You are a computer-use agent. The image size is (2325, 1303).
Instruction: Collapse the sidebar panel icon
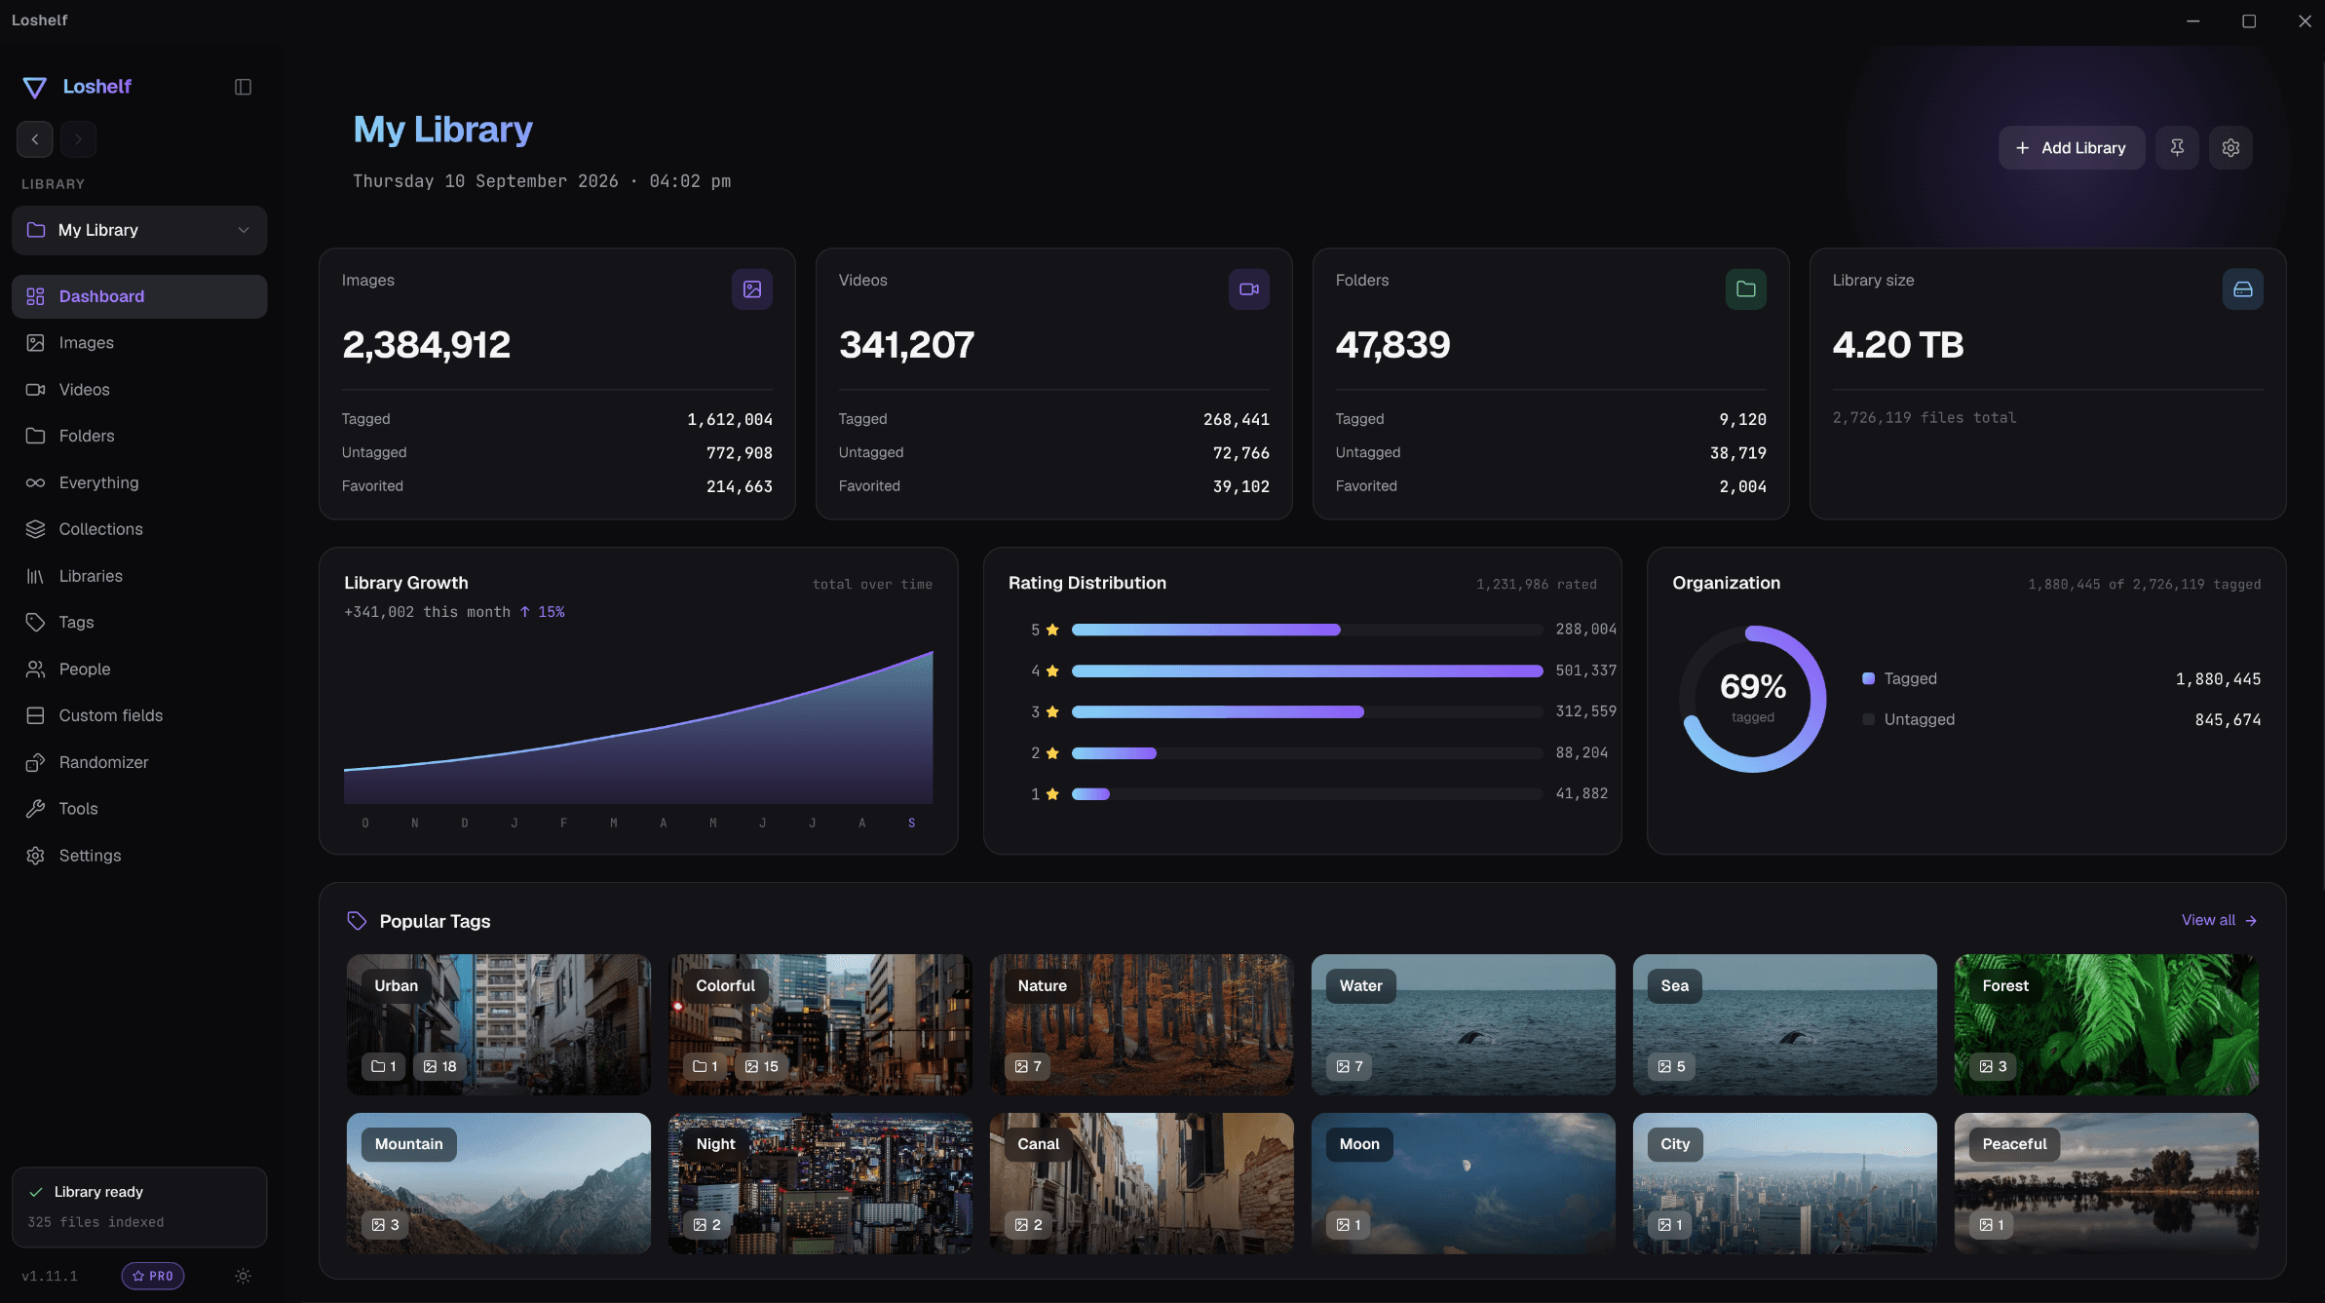point(244,87)
